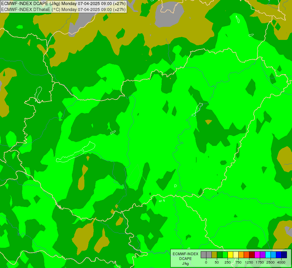The width and height of the screenshot is (292, 268).
Task: Pick the cyan legend swatch
Action: click(268, 255)
